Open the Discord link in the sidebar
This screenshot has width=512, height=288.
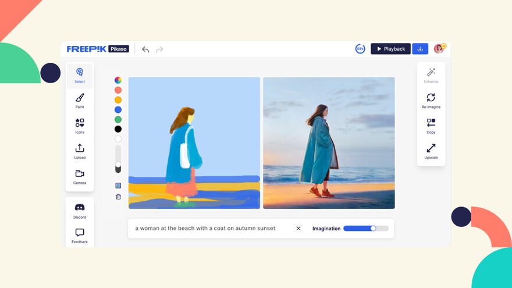(80, 211)
